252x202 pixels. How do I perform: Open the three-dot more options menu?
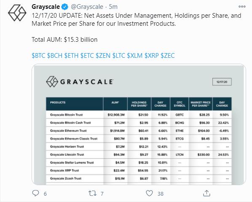click(242, 7)
